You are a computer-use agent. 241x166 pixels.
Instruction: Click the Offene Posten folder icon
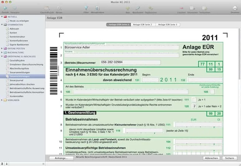click(5, 48)
